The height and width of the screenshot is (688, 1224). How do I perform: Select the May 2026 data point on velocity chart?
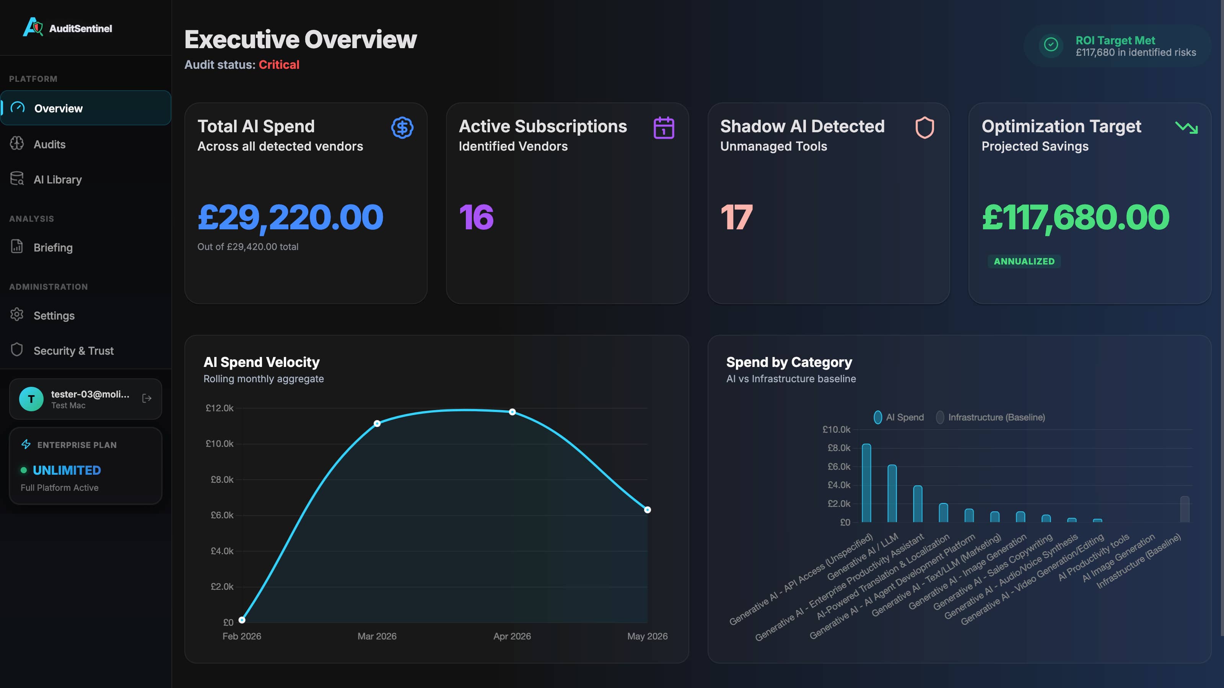647,510
